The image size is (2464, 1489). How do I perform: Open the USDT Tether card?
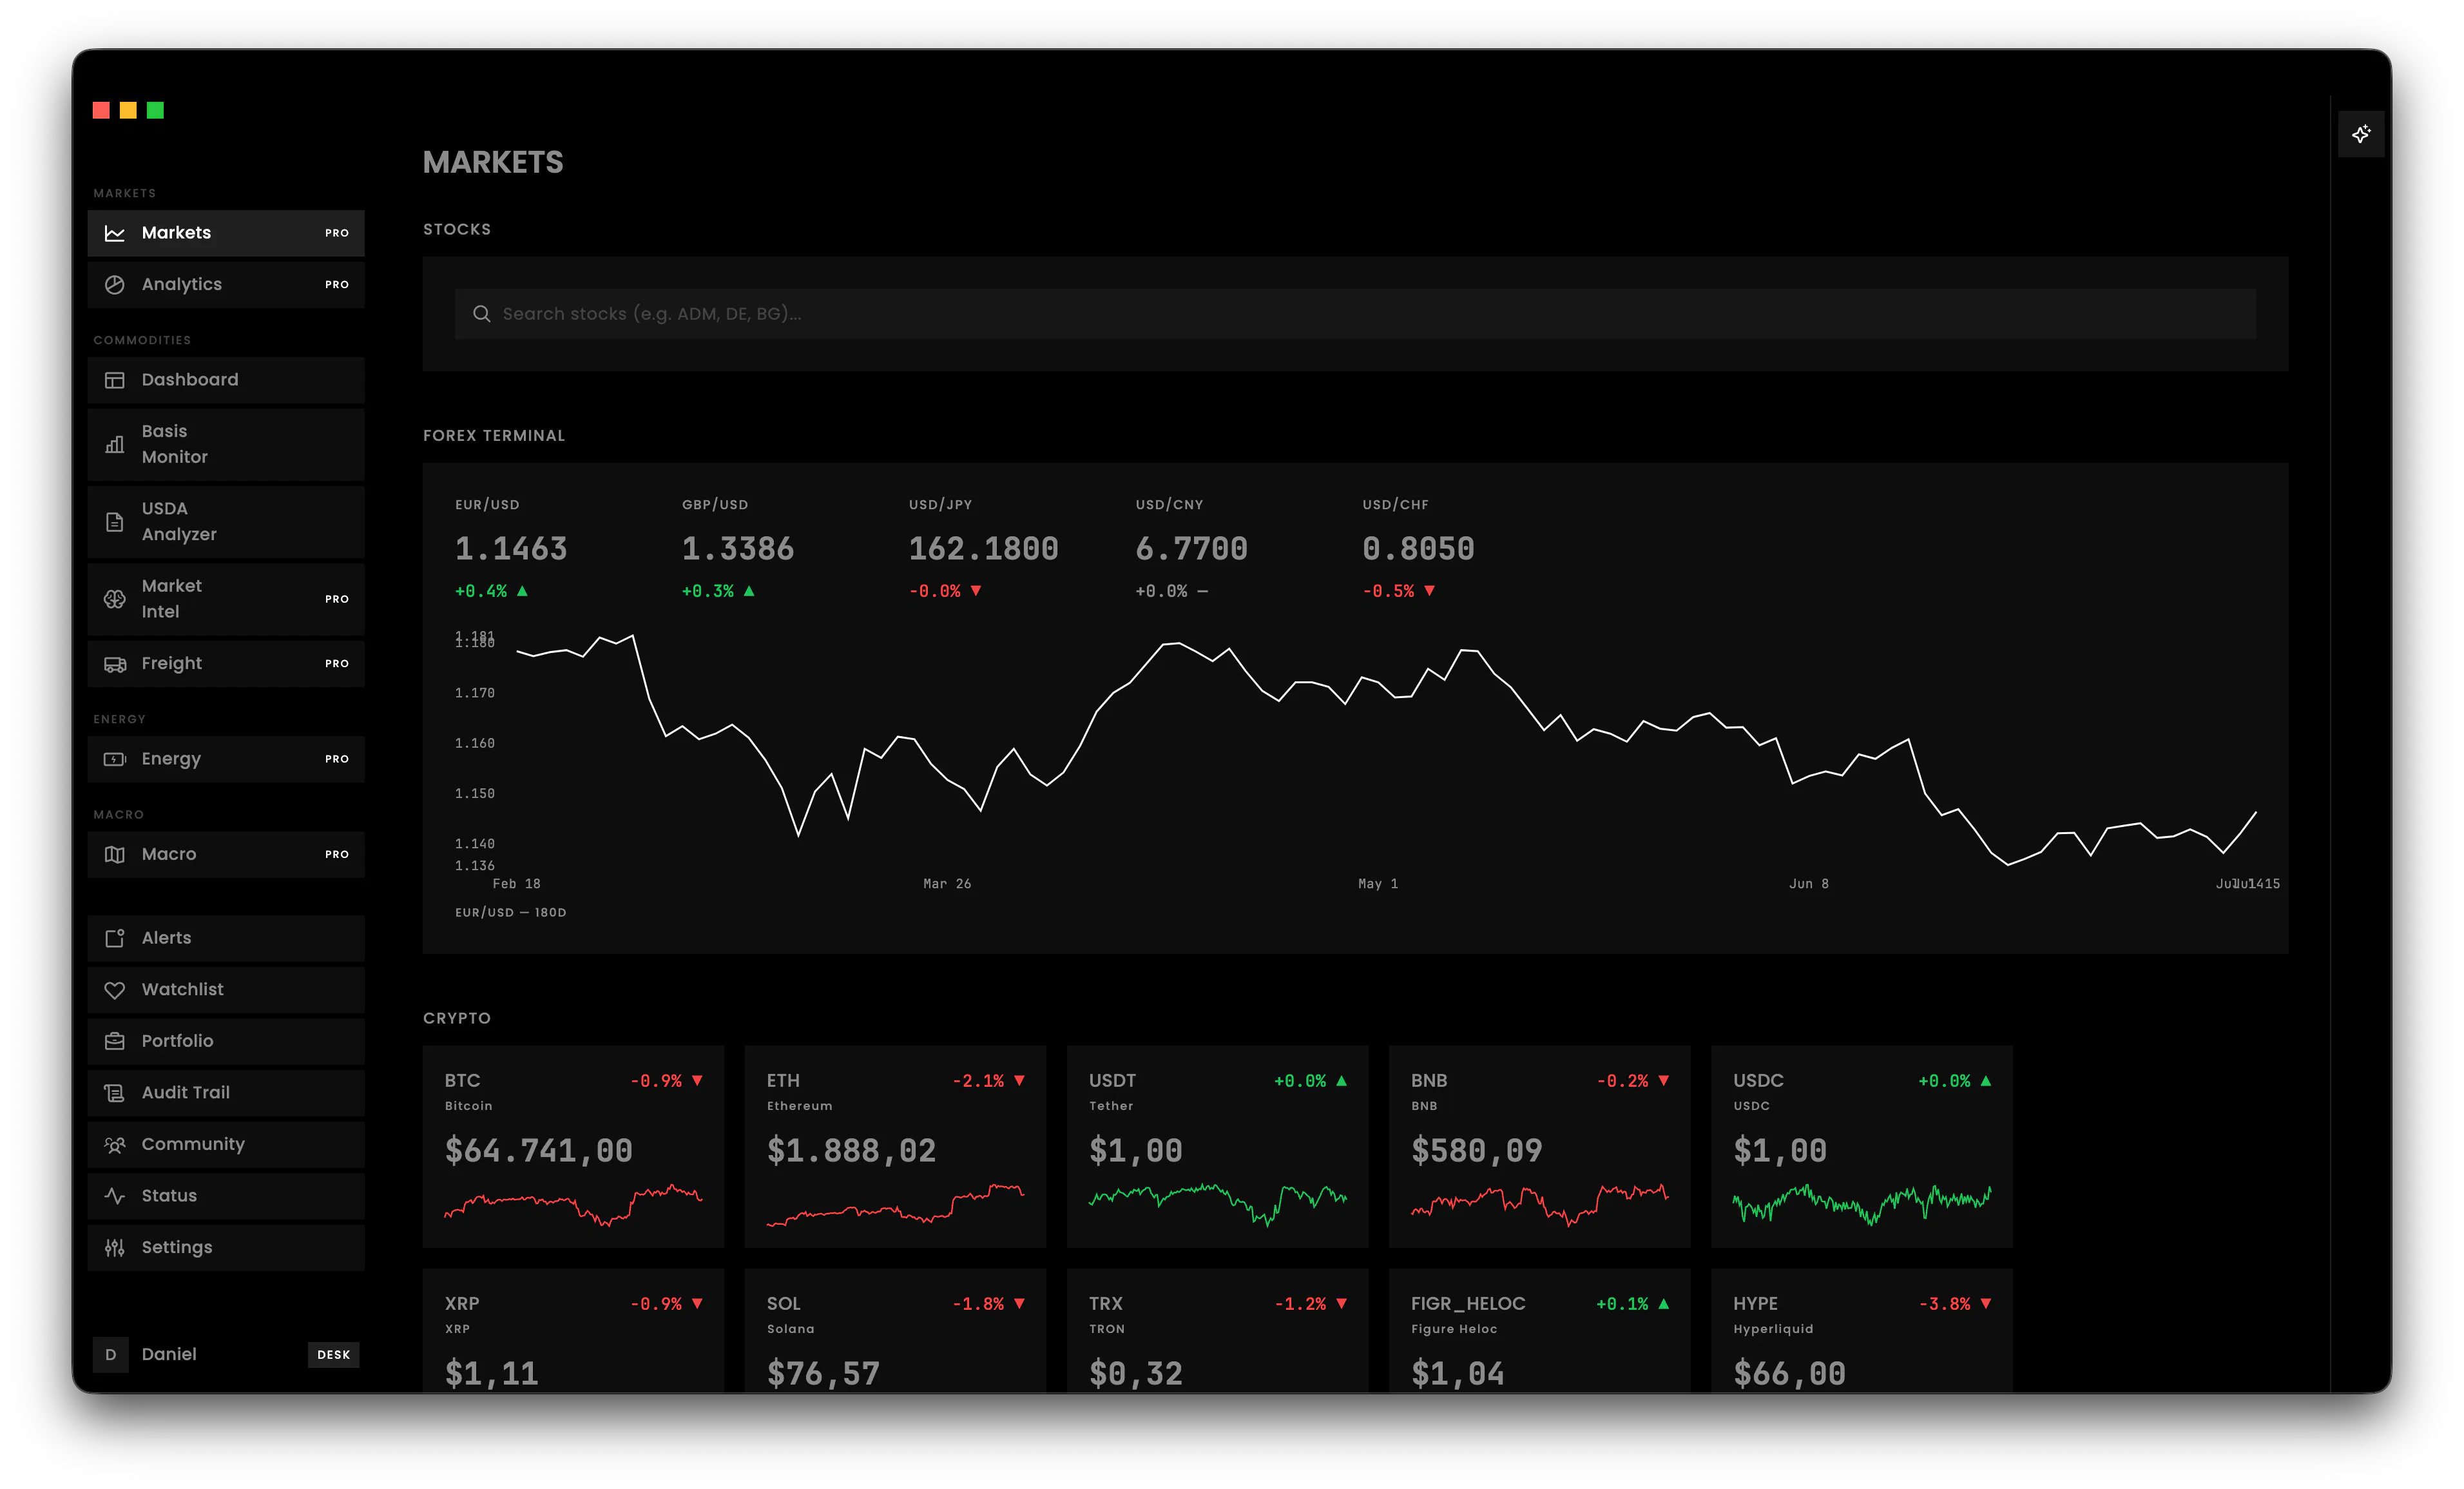[1217, 1147]
